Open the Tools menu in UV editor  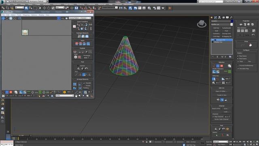19,15
